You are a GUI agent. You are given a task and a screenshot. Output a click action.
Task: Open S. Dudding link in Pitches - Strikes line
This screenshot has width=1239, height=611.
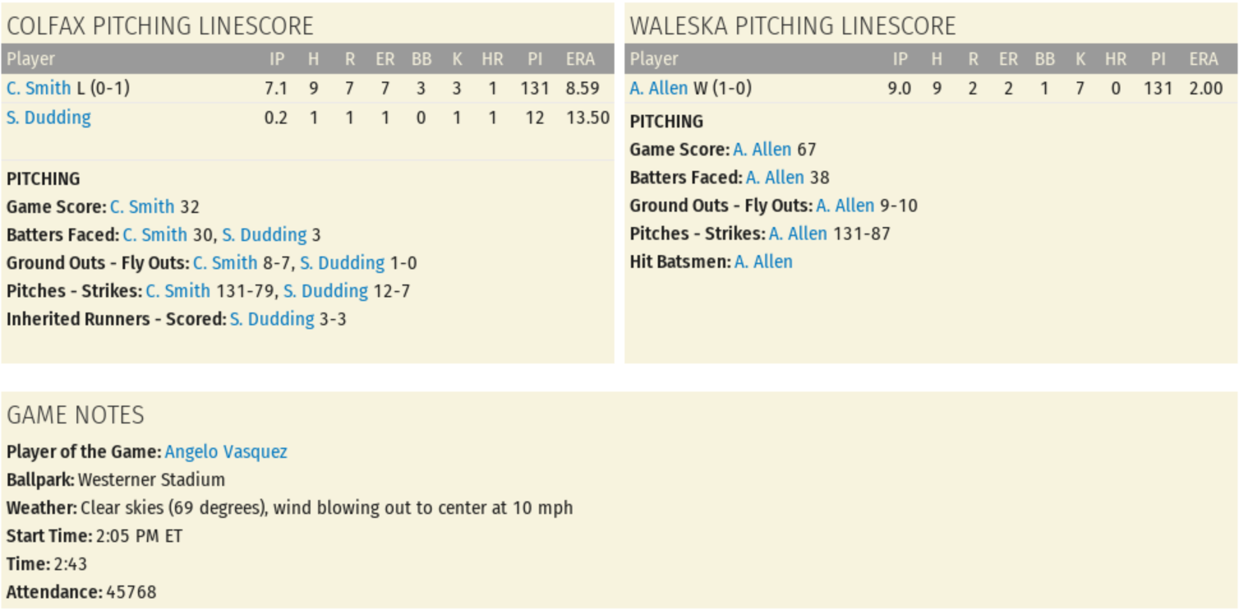click(x=326, y=291)
